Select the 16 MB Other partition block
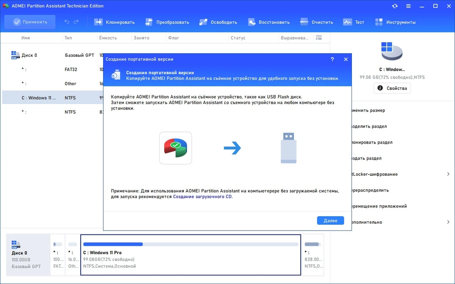 pos(73,255)
